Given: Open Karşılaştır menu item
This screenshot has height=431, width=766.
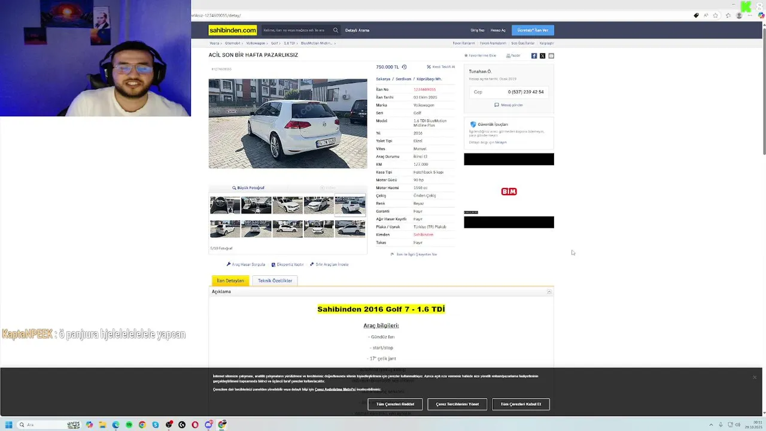Looking at the screenshot, I should coord(546,43).
